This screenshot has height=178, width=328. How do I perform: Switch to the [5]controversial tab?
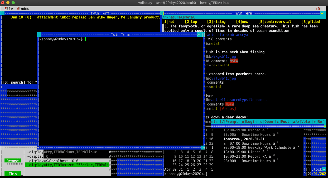tap(275, 22)
